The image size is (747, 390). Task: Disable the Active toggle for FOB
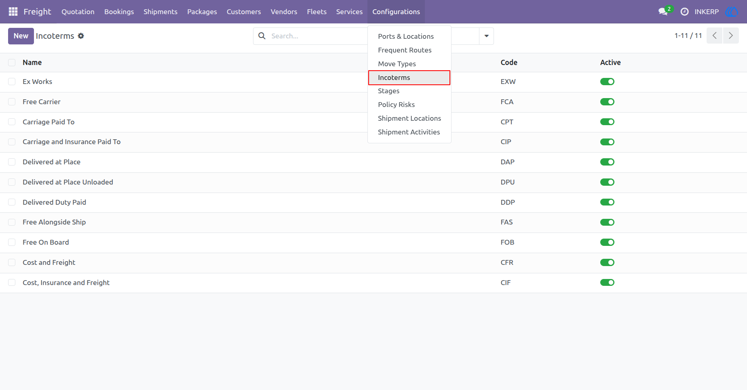607,242
